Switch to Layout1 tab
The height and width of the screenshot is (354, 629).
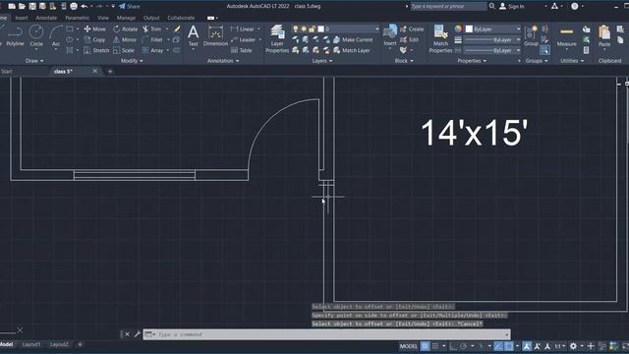(x=31, y=344)
